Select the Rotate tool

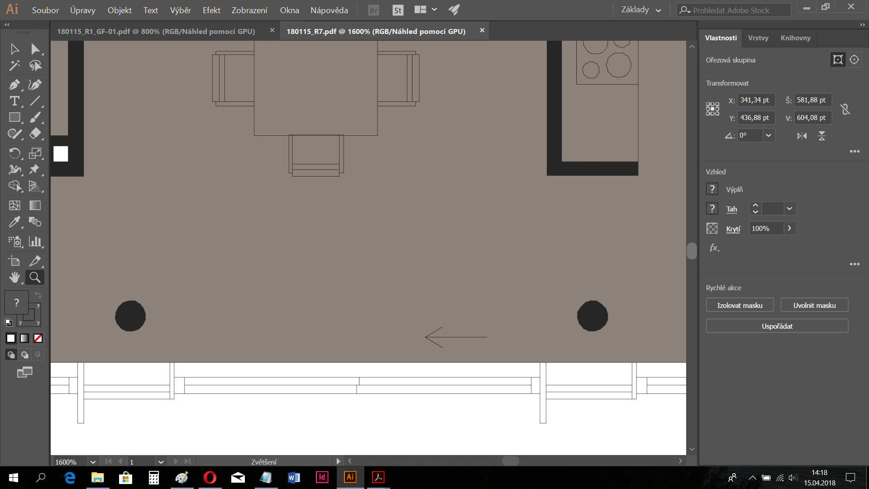[14, 153]
